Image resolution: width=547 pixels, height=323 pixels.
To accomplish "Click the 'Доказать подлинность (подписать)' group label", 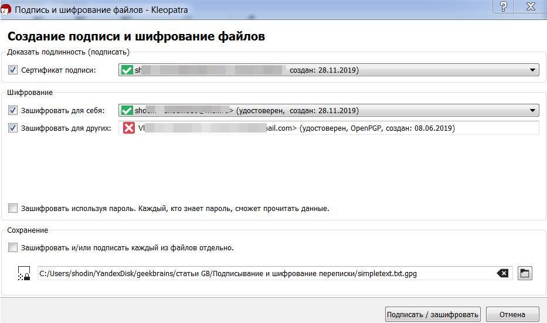I will click(69, 52).
